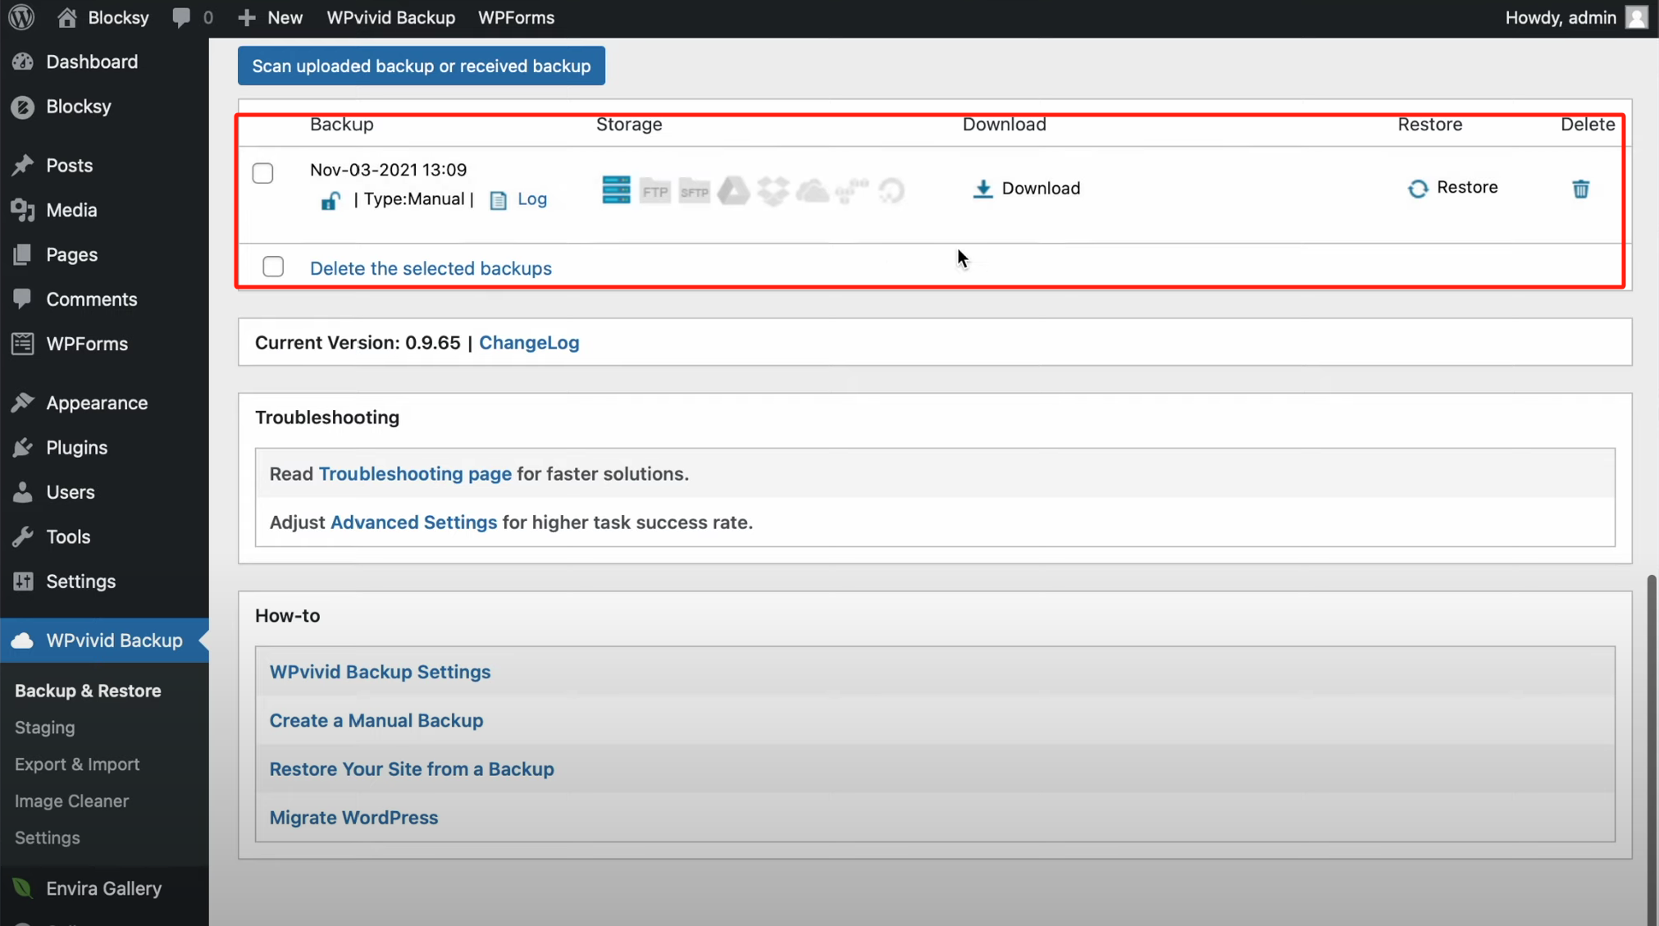Click Scan uploaded backup or received backup
This screenshot has height=926, width=1659.
(421, 66)
